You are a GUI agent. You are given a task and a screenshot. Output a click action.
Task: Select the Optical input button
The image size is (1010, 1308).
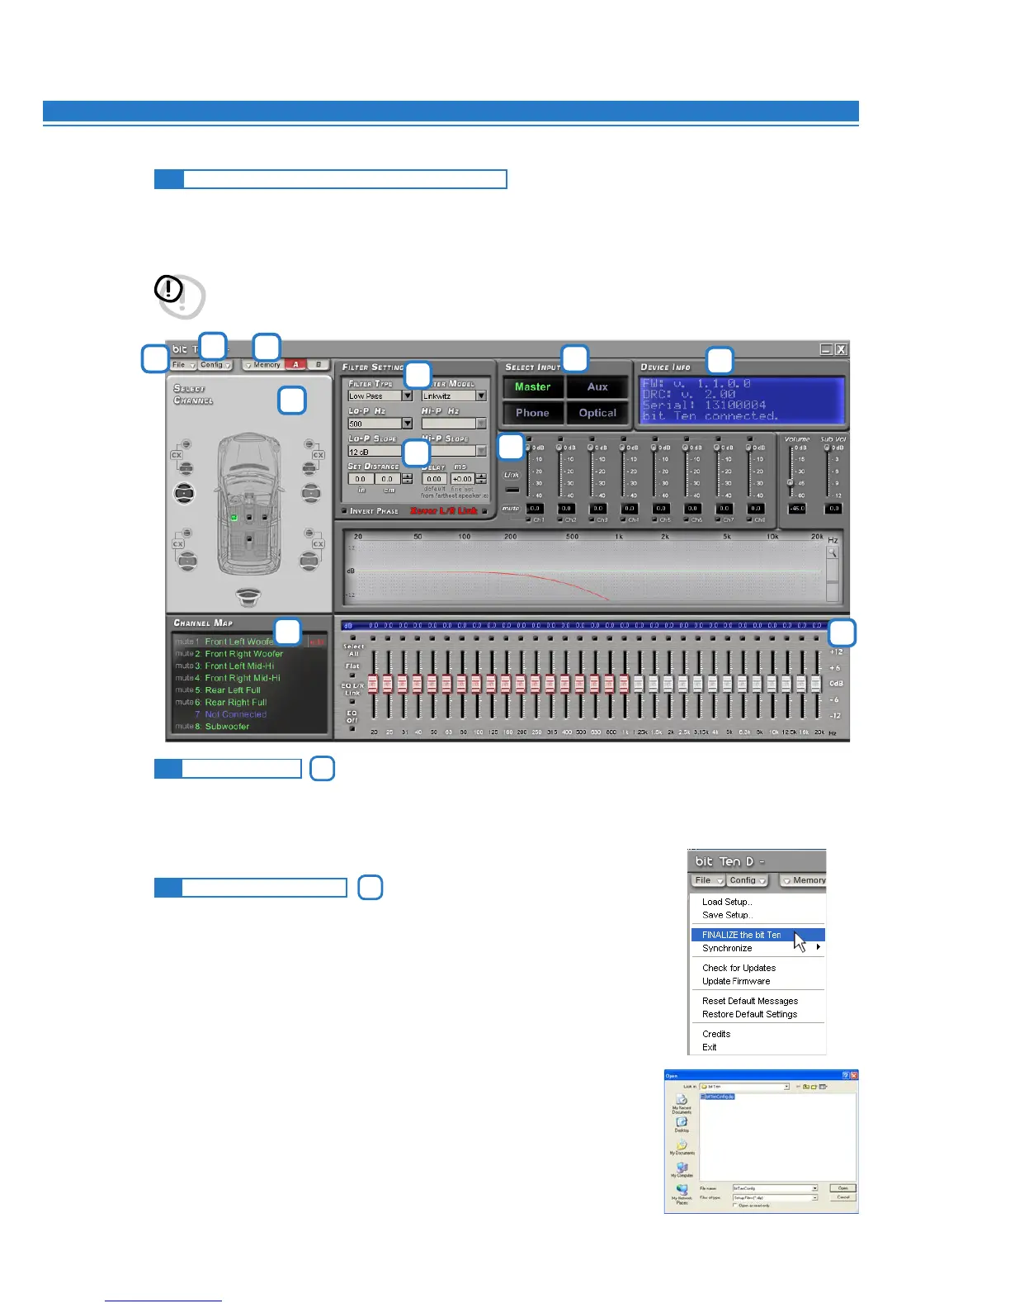597,413
